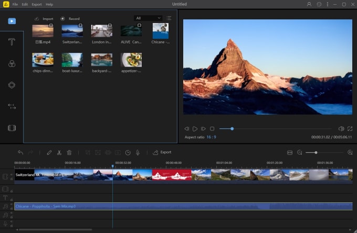
Task: Lock the second audio track
Action: [x=12, y=217]
